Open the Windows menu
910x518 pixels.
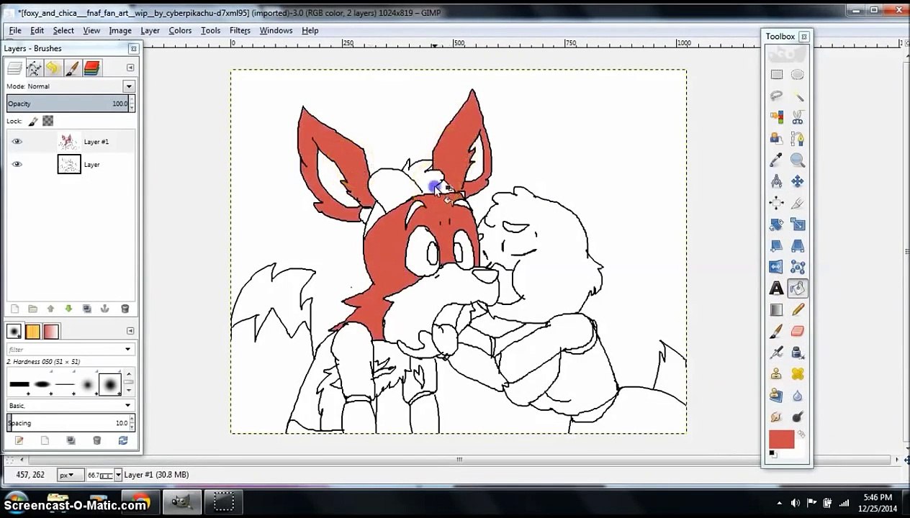276,30
